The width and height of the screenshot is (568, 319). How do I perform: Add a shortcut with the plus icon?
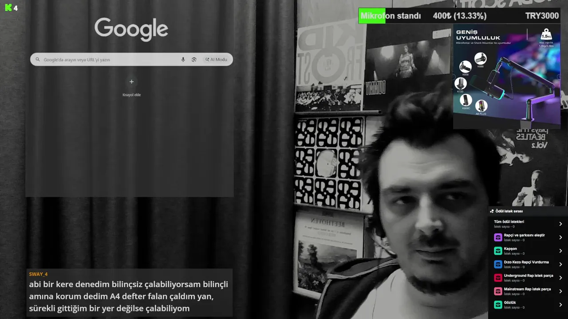point(131,82)
